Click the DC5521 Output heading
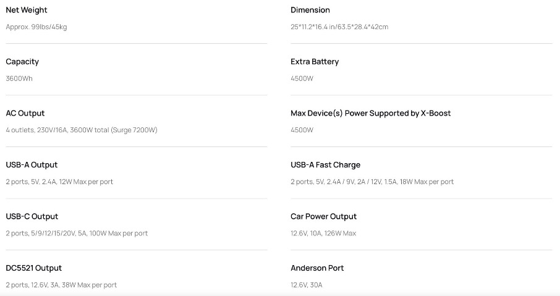This screenshot has height=296, width=560. pyautogui.click(x=33, y=268)
